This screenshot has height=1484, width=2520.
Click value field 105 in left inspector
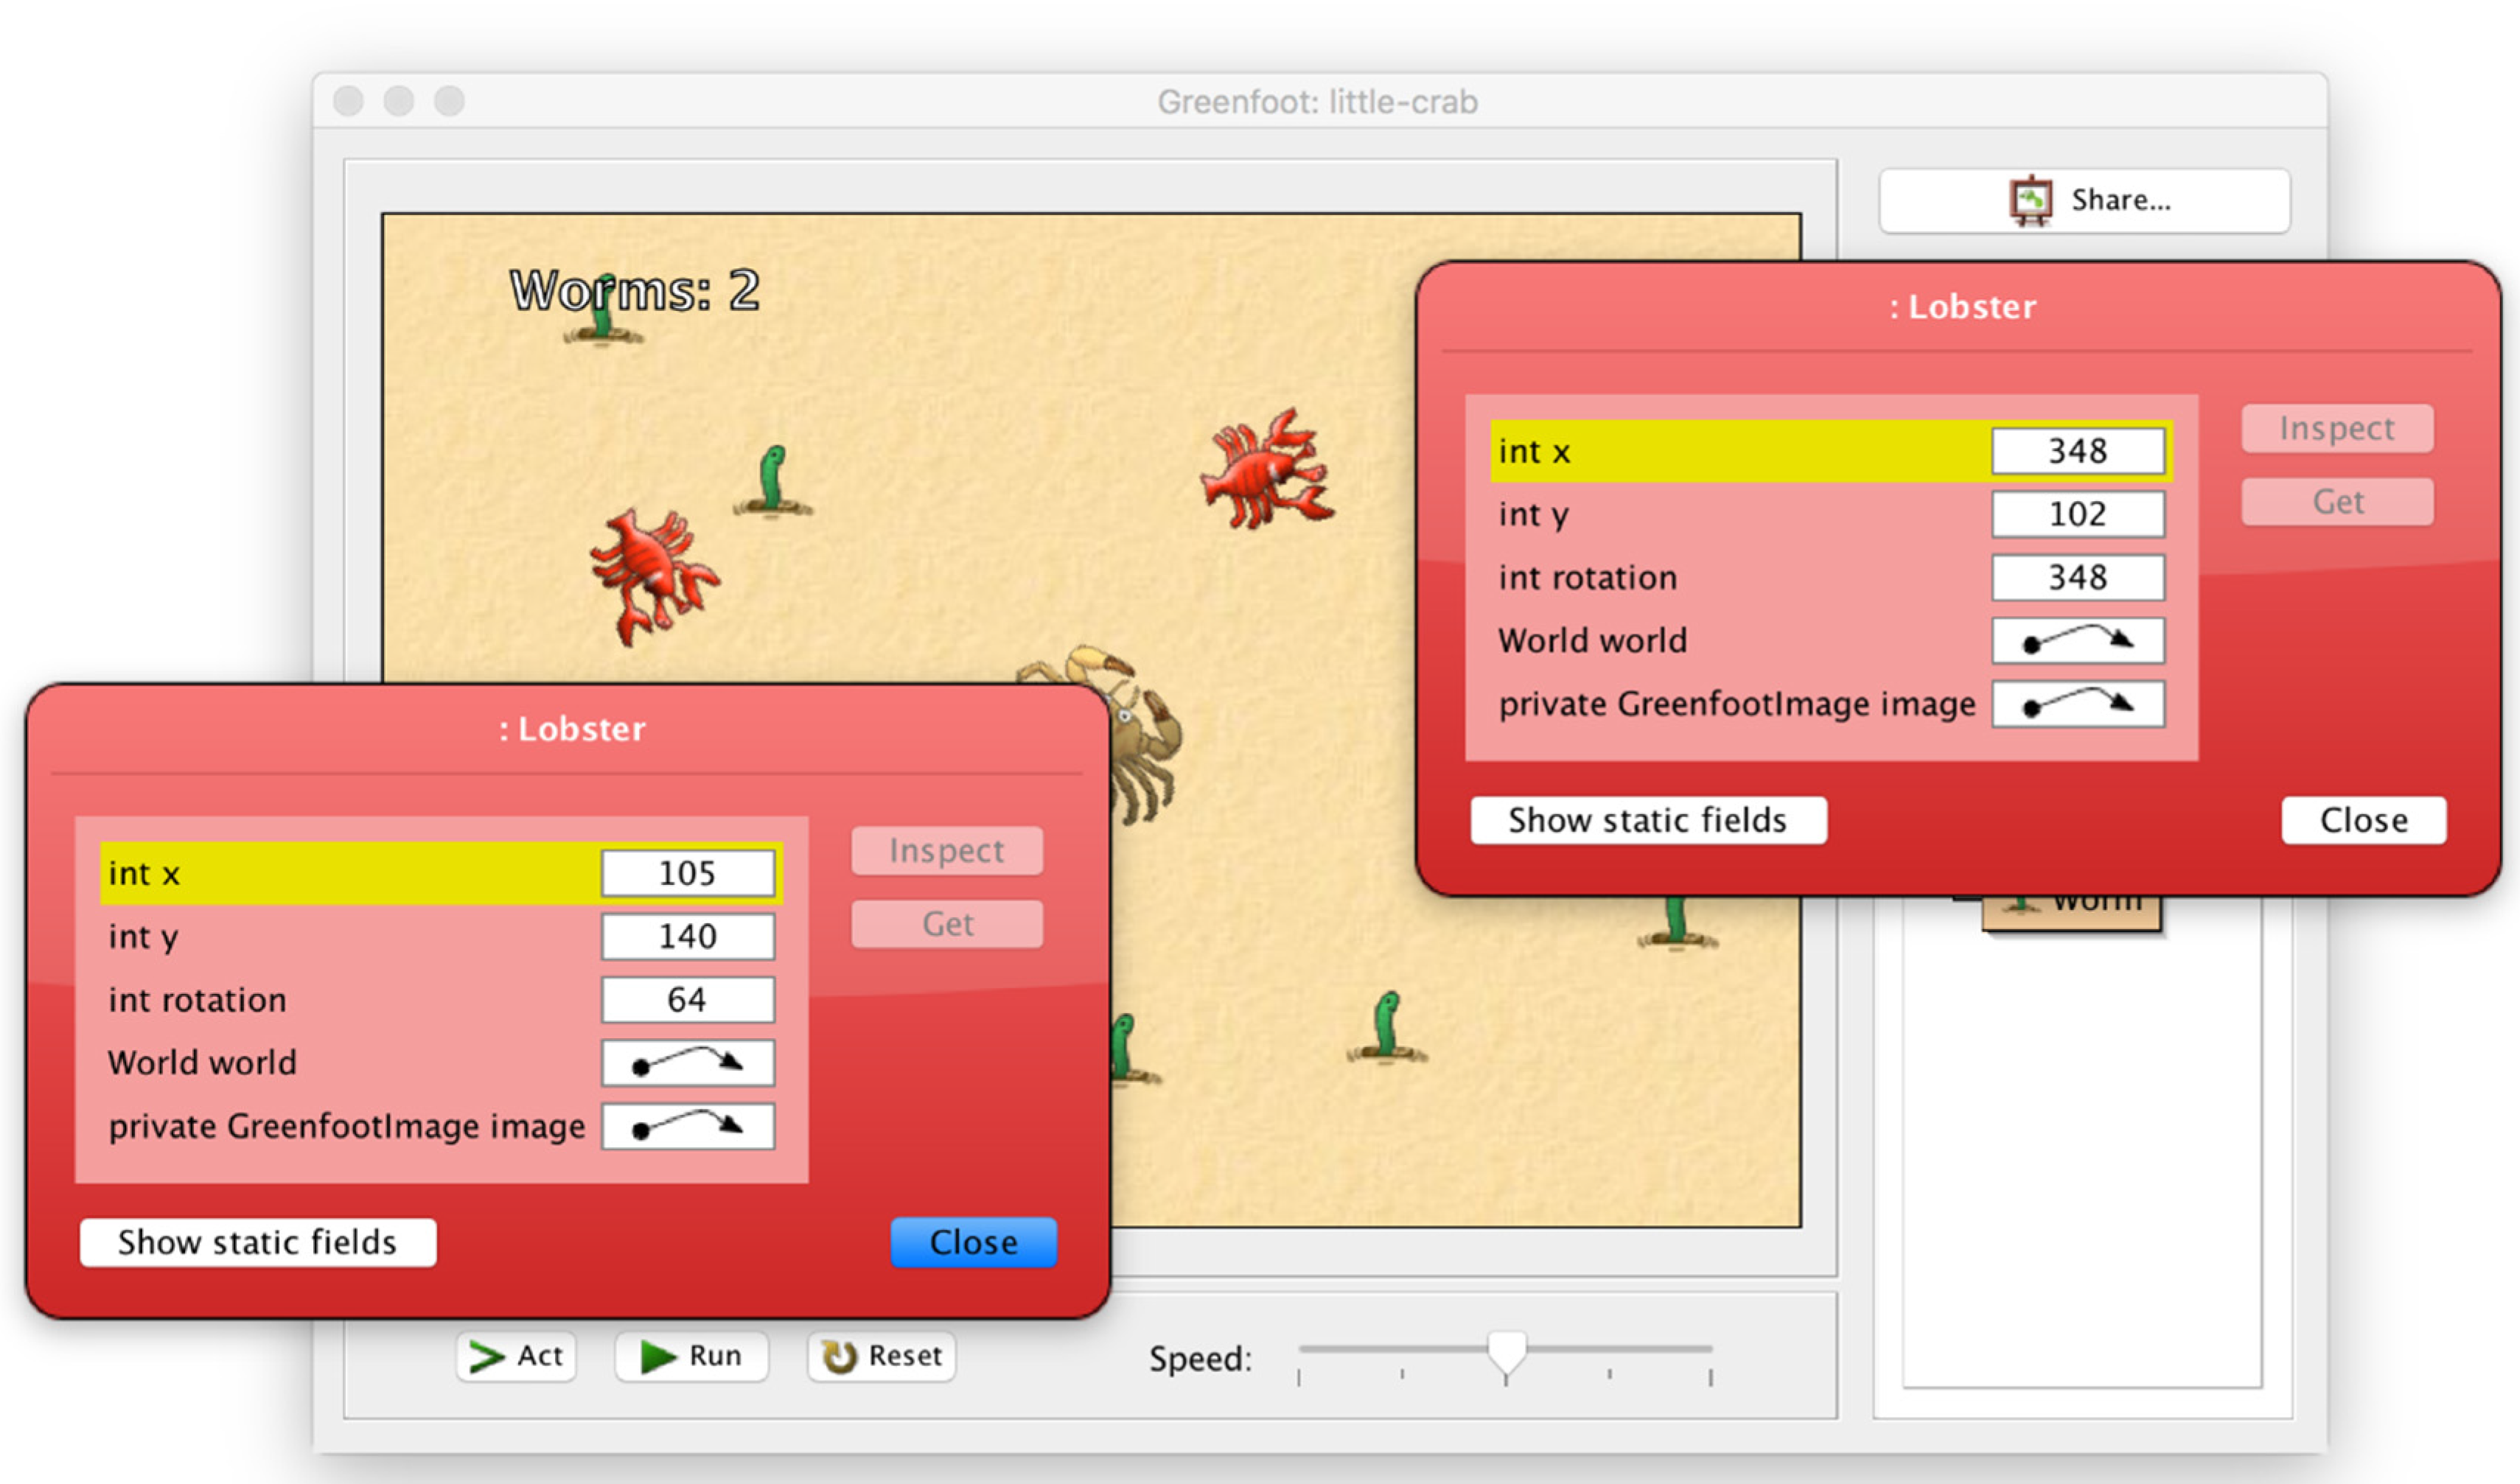pos(688,873)
